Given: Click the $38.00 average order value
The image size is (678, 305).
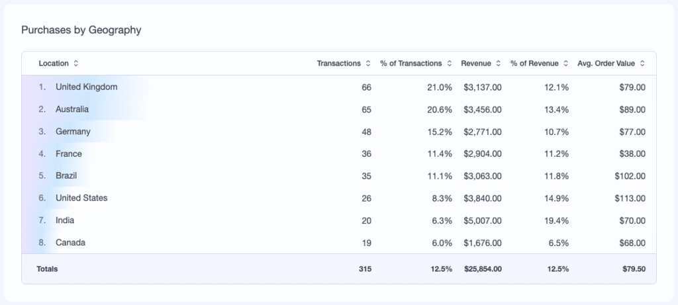Looking at the screenshot, I should click(x=632, y=153).
